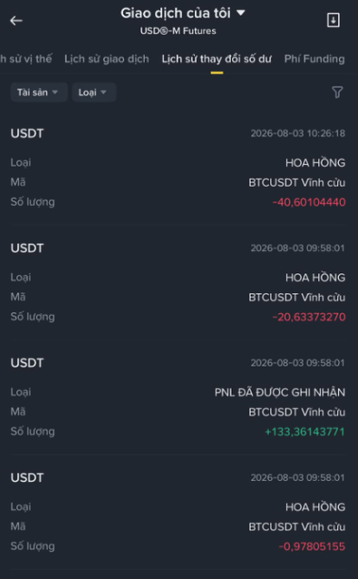Switch to 'Lịch sử giao dịch' tab
The image size is (358, 579).
[107, 59]
